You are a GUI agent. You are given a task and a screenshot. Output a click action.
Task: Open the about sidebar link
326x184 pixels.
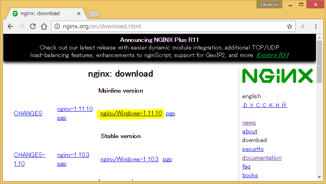[x=250, y=131]
